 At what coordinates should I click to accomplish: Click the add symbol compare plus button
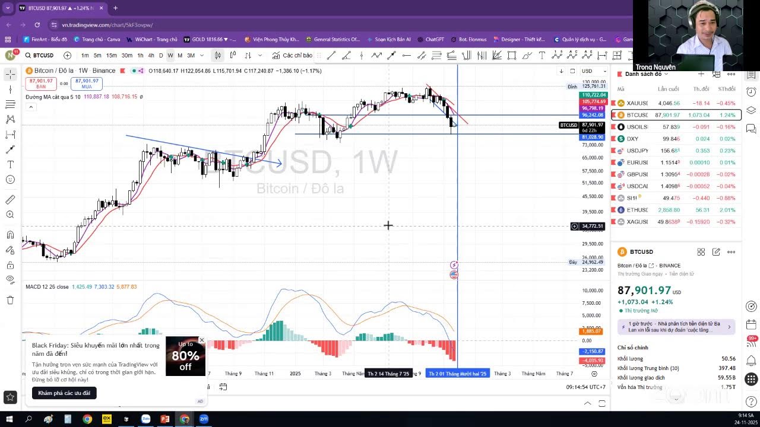67,55
